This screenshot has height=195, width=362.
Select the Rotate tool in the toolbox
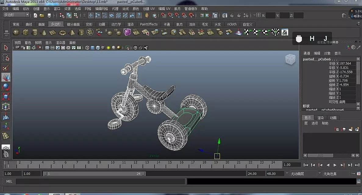(6, 87)
